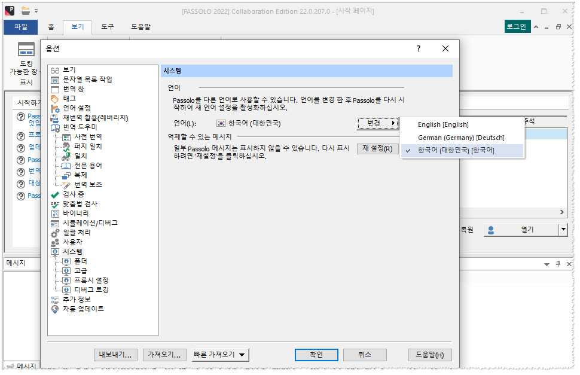Click the 번역 도우미 book icon
Image resolution: width=580 pixels, height=375 pixels.
[55, 128]
